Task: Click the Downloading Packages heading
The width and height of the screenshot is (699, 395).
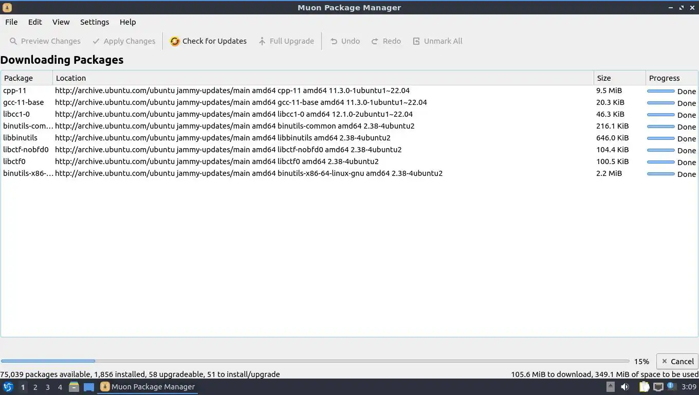Action: [62, 60]
